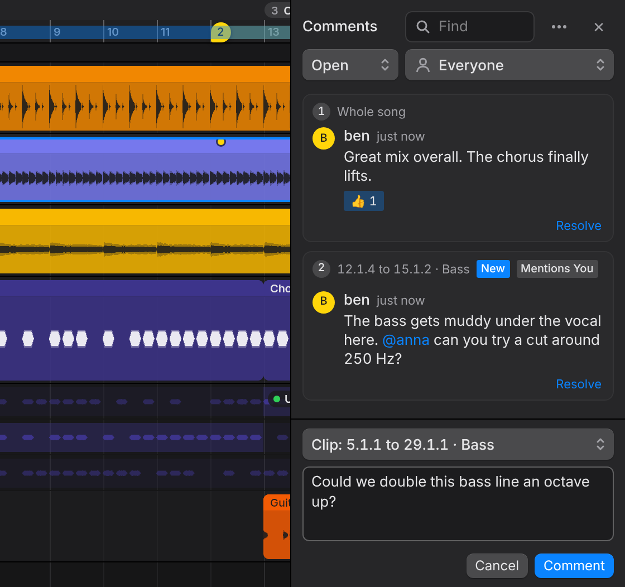Click bar 10 in the timeline ruler

click(113, 32)
